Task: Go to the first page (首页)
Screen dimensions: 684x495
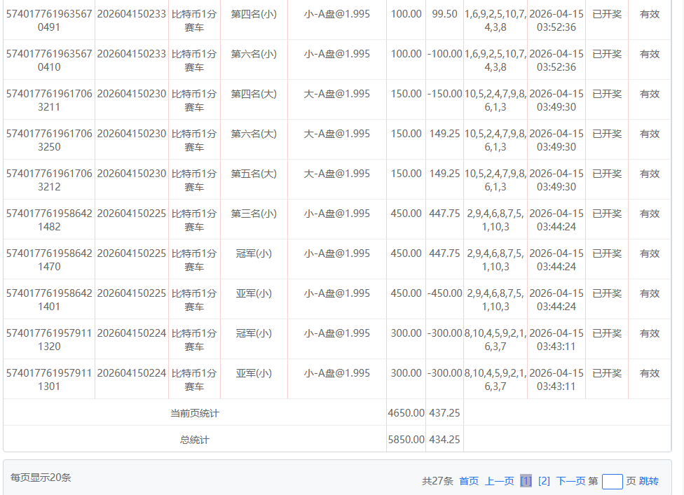Action: pos(469,481)
